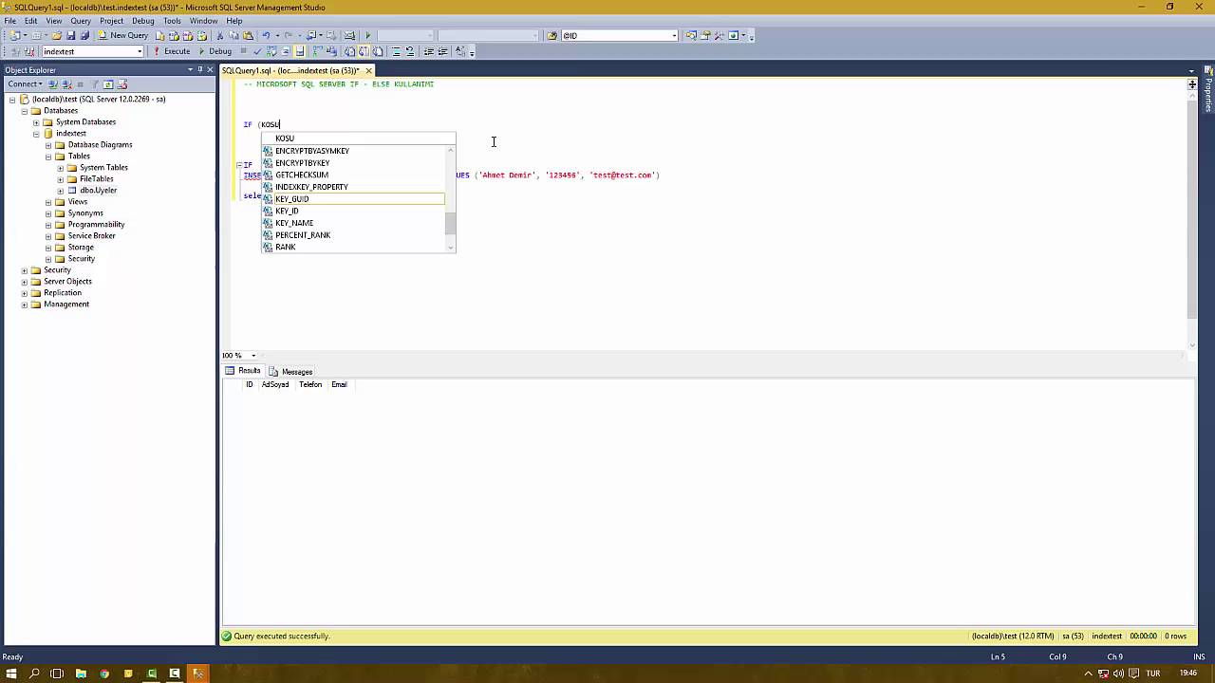Click the Uncomment selected lines icon
This screenshot has height=683, width=1215.
tap(410, 51)
